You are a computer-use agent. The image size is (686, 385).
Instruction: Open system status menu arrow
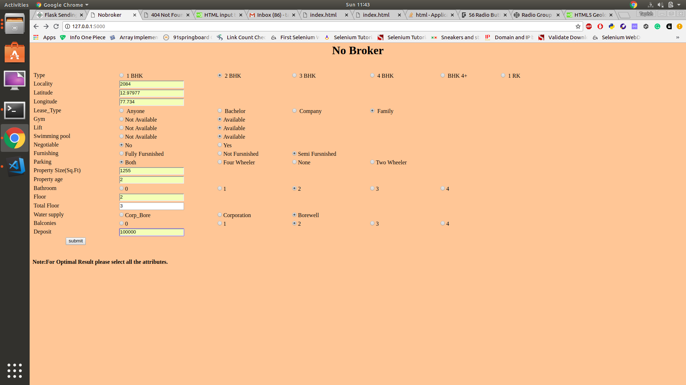679,5
